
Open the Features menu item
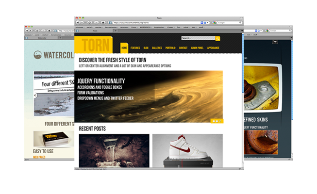135,48
